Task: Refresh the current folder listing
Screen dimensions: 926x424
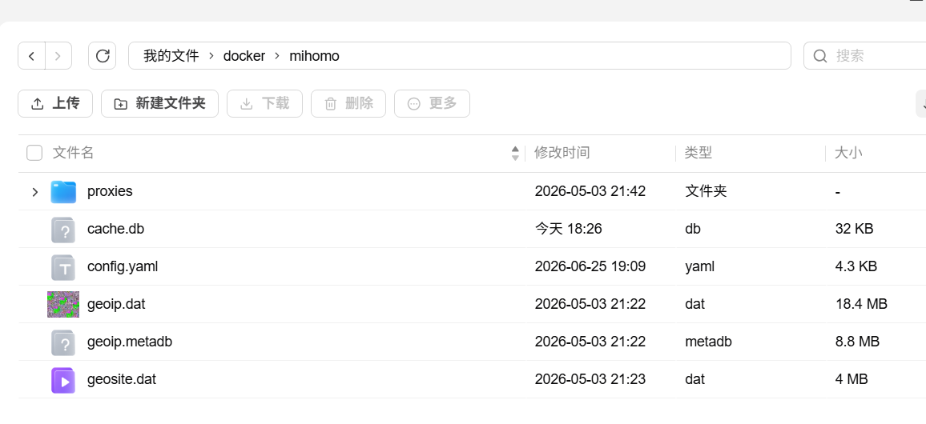Action: click(x=103, y=56)
